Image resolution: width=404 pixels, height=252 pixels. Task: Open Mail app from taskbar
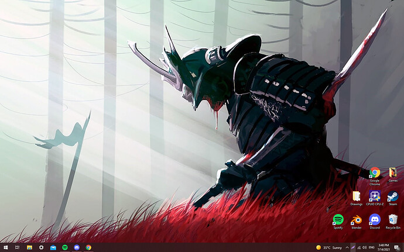[x=53, y=247]
